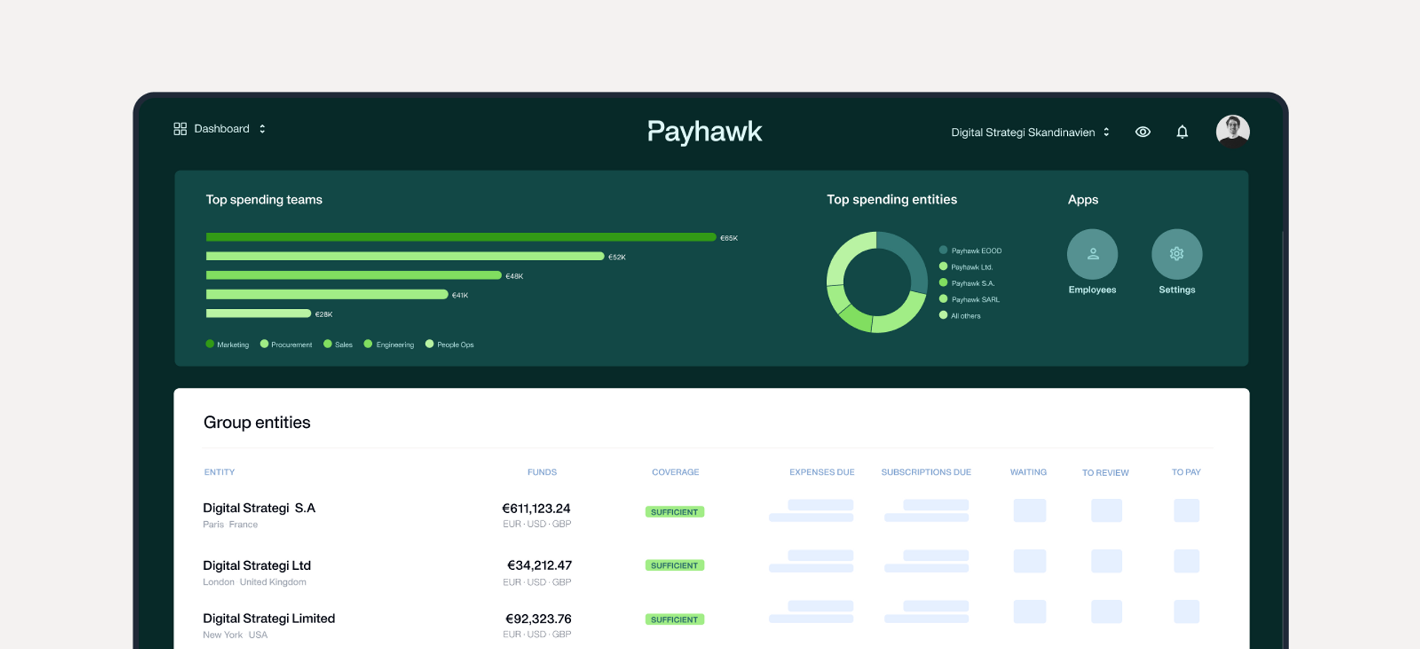This screenshot has width=1420, height=649.
Task: Click SUFFICIENT badge for Digital Strategi Limited
Action: [674, 619]
